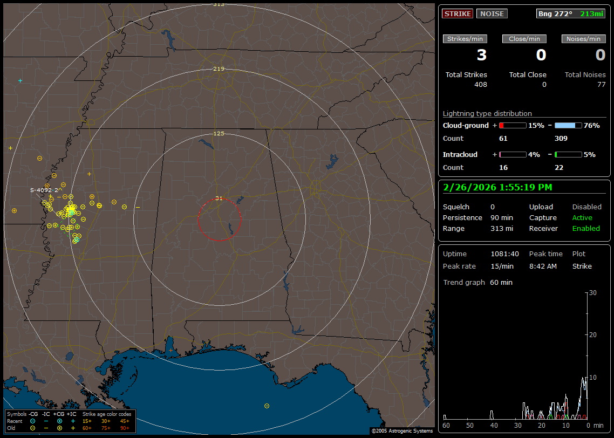
Task: Click the date and time display
Action: (x=497, y=187)
